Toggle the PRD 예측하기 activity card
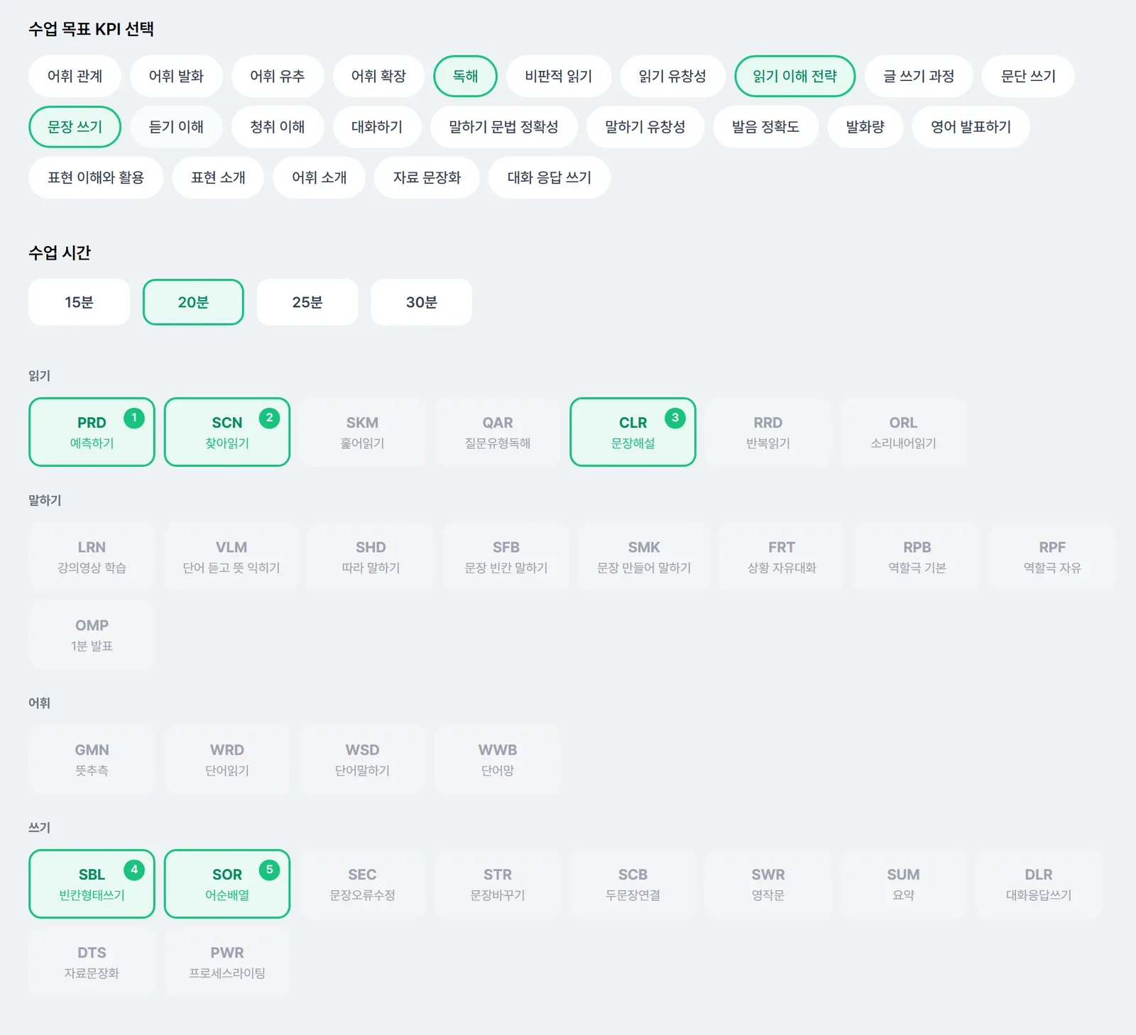This screenshot has width=1136, height=1035. [92, 432]
